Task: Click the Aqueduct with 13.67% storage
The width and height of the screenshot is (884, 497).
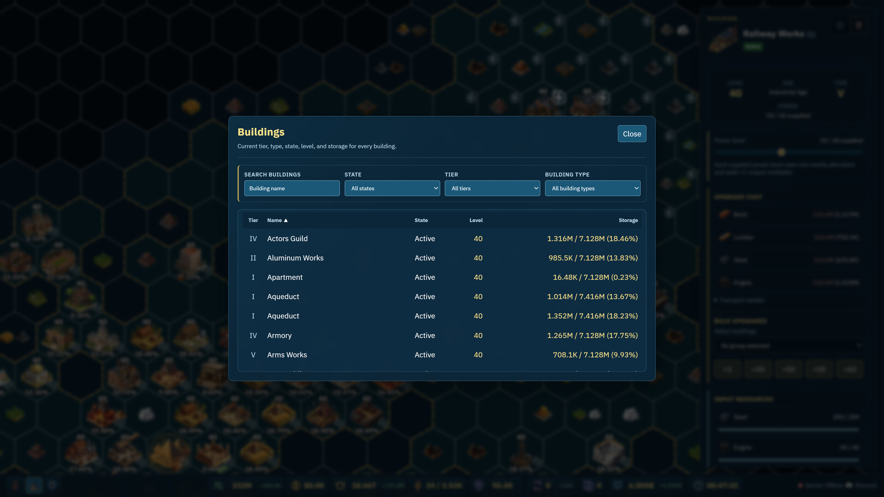Action: point(283,297)
